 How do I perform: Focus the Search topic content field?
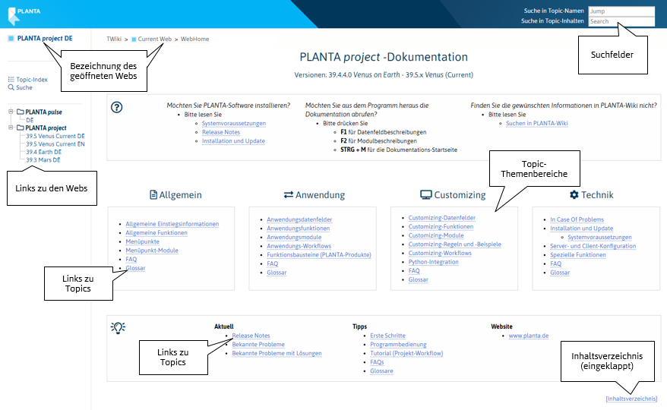621,21
